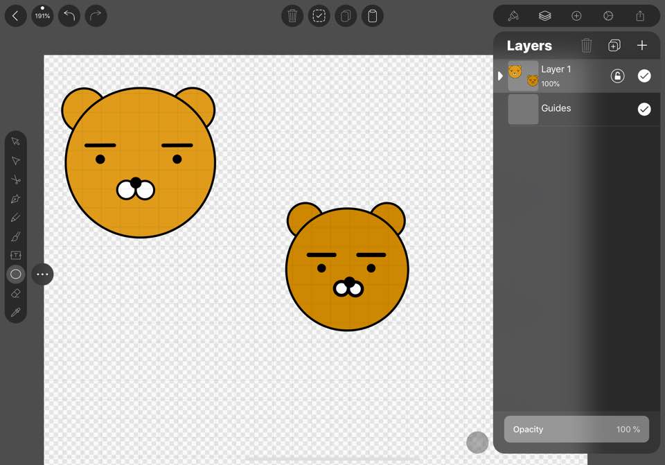
Task: Click the Guides layer name
Action: [x=556, y=108]
